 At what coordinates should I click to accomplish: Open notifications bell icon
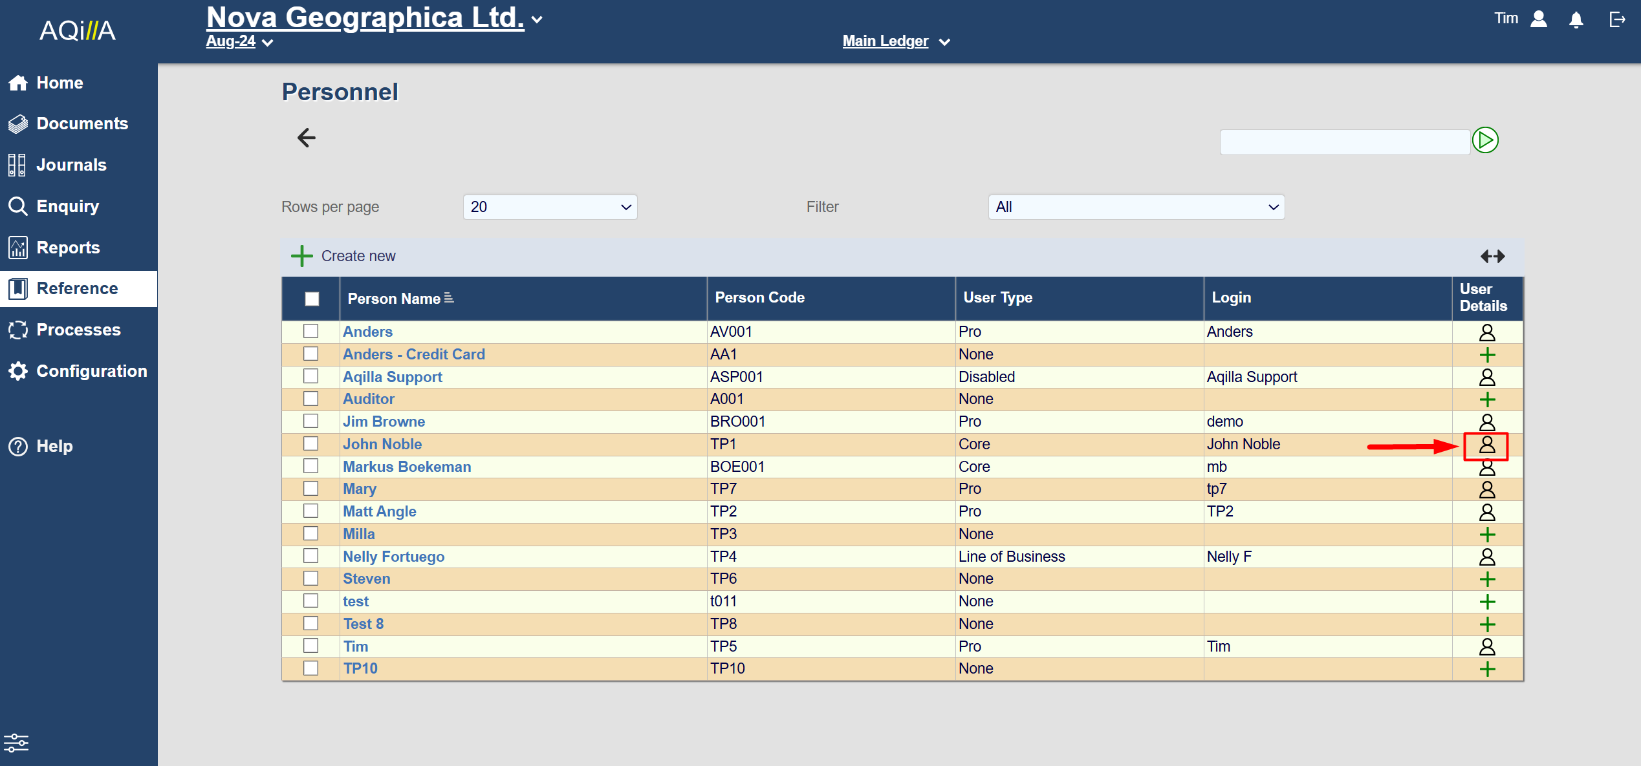coord(1576,20)
